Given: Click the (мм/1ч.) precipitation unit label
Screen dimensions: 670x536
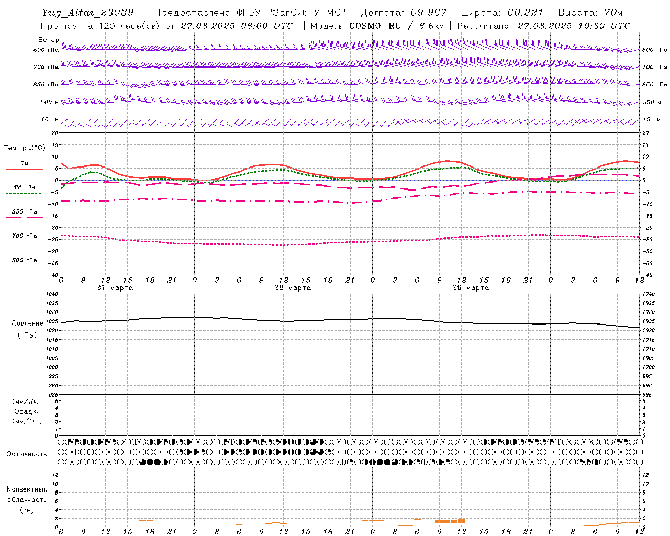Looking at the screenshot, I should point(27,421).
